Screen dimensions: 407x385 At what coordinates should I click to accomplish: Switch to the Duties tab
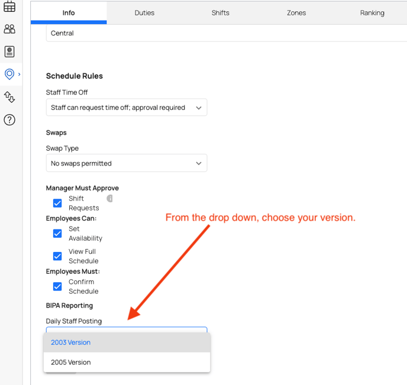click(144, 12)
